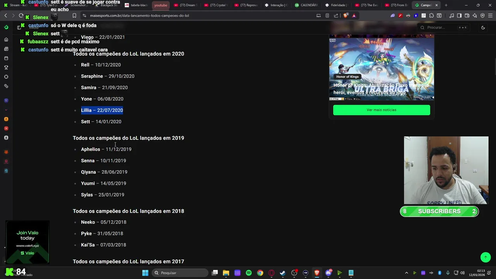Open the extensions puzzle icon
The image size is (496, 279).
pyautogui.click(x=431, y=15)
